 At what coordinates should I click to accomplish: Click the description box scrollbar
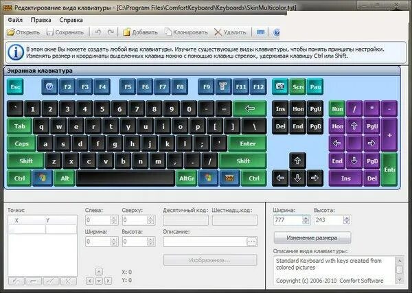400,270
